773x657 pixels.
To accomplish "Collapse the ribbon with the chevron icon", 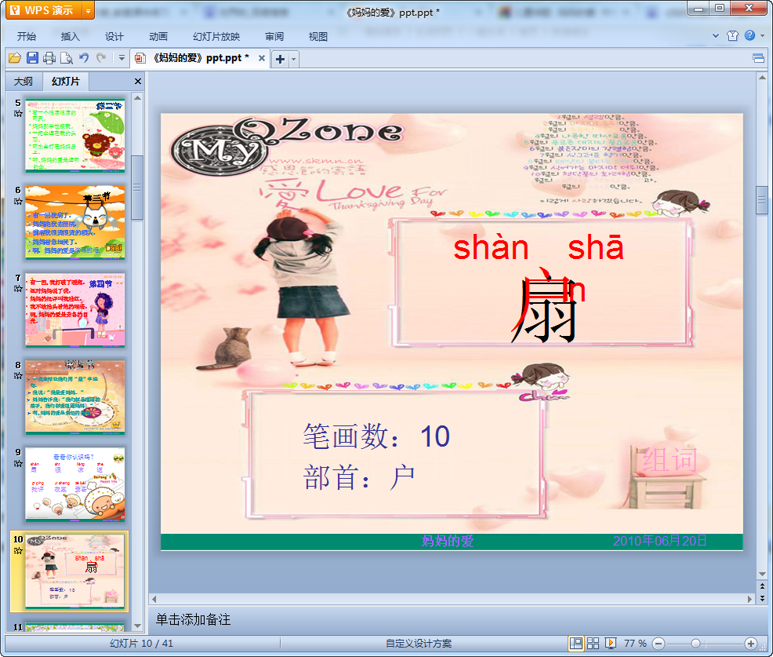I will coord(716,35).
